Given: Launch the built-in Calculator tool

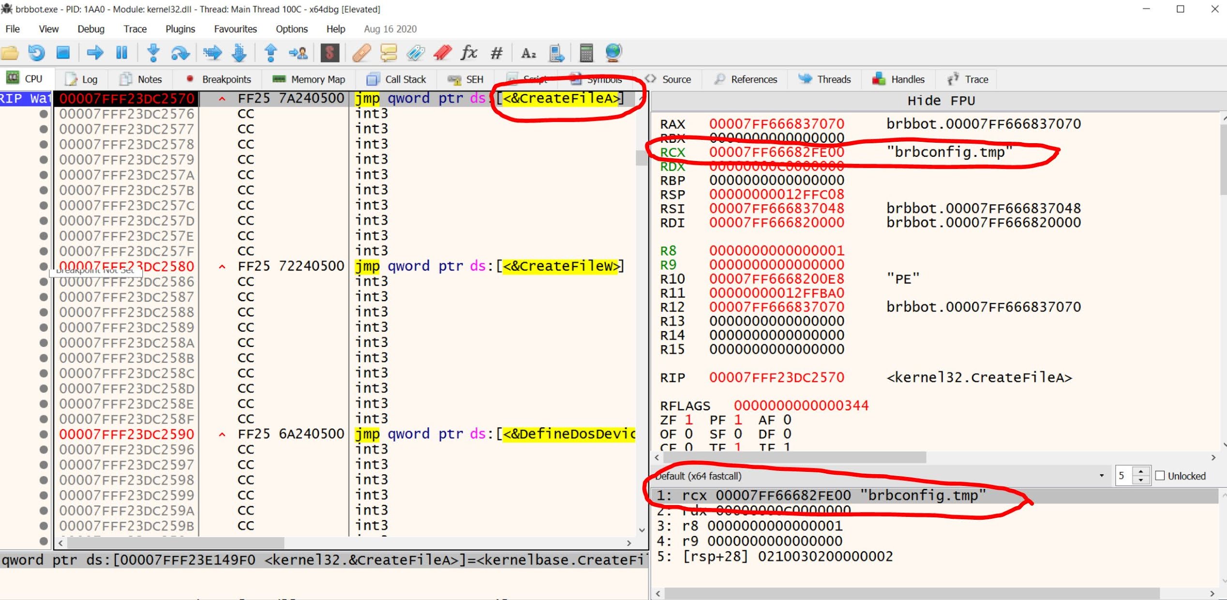Looking at the screenshot, I should point(586,53).
